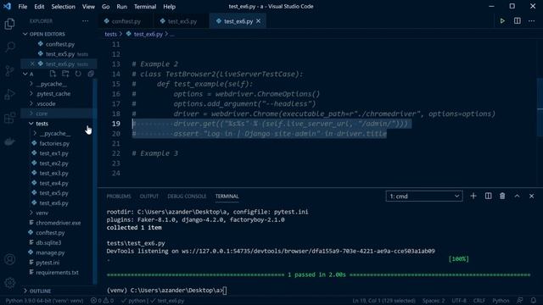This screenshot has width=543, height=305.
Task: Open the terminal selector dropdown '1: cmd'
Action: click(x=424, y=196)
